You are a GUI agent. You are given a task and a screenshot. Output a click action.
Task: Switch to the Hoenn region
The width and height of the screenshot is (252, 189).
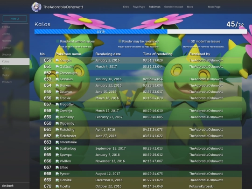14,41
